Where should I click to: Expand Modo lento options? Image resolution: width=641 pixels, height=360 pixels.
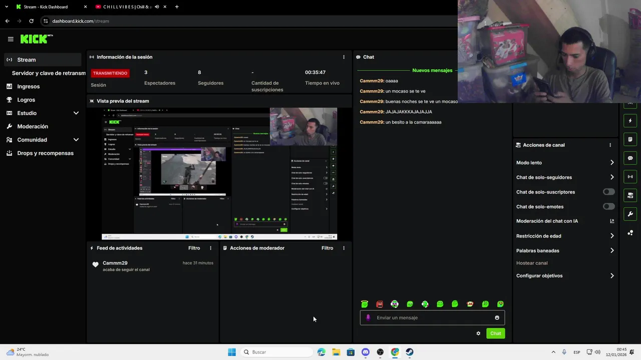click(x=612, y=162)
